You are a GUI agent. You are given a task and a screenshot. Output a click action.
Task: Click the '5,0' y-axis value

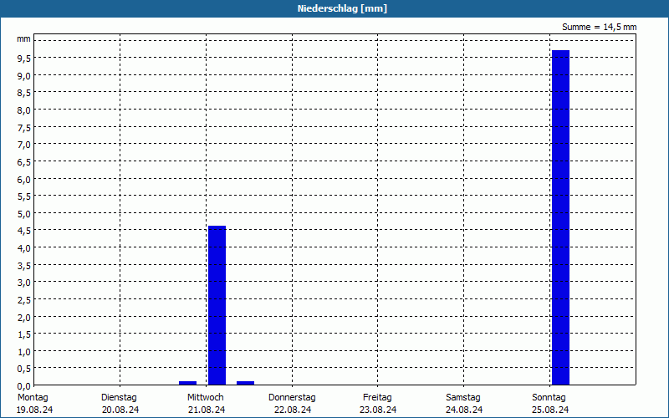point(24,214)
